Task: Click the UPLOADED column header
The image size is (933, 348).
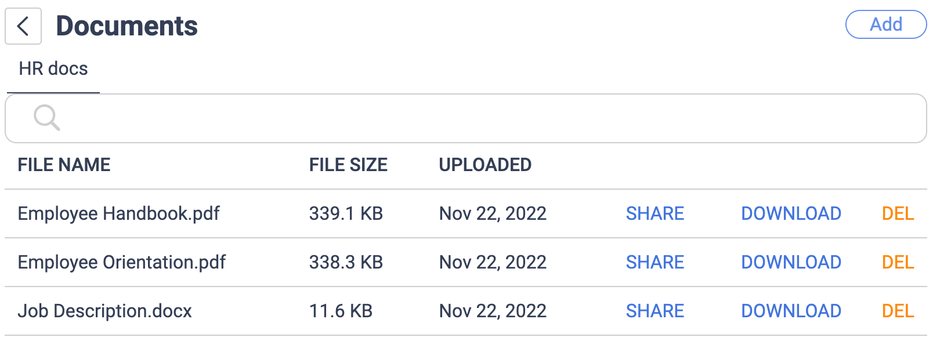Action: (x=485, y=165)
